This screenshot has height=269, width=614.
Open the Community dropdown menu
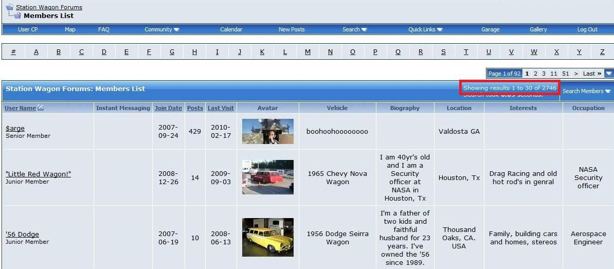161,29
